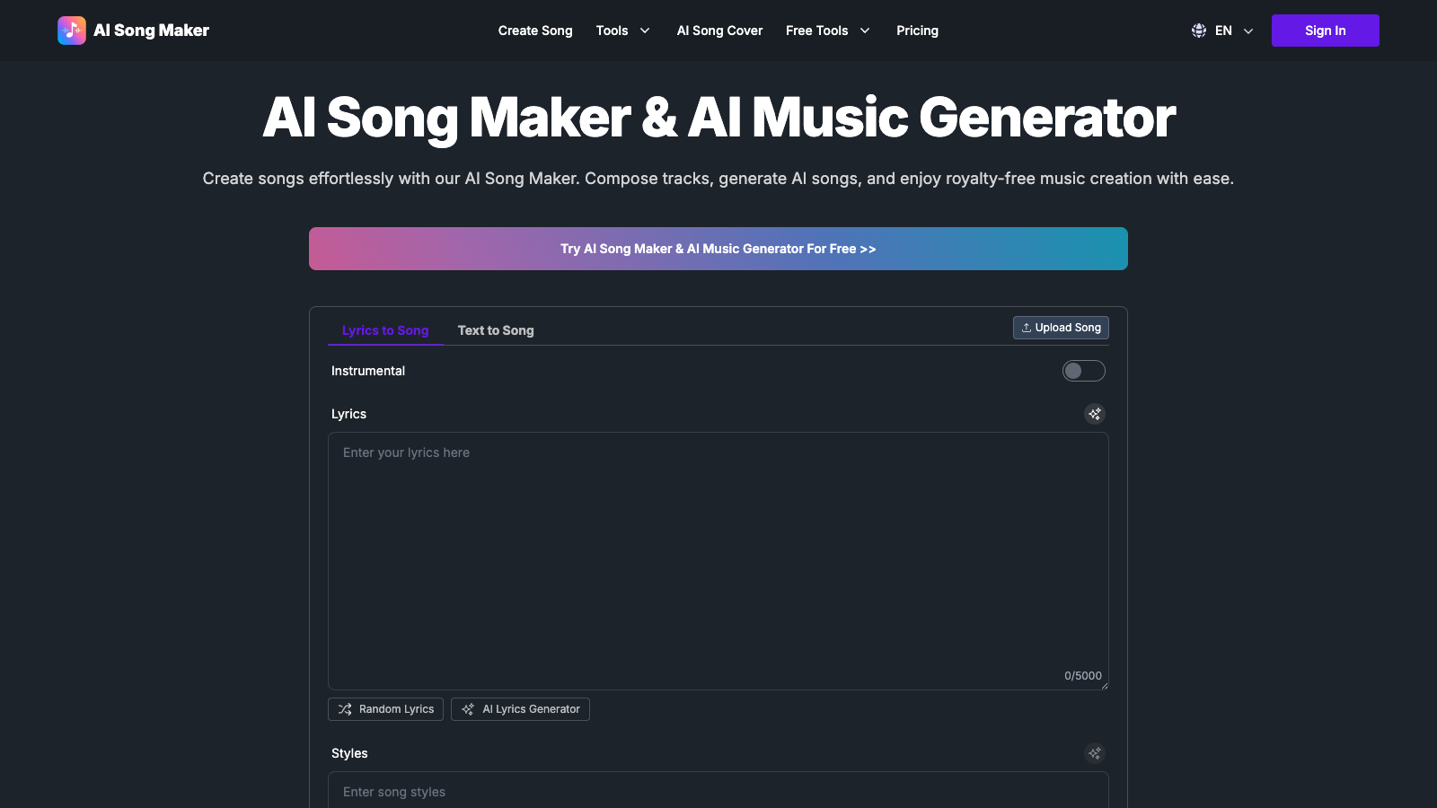1437x808 pixels.
Task: Click the globe language icon
Action: pos(1198,30)
